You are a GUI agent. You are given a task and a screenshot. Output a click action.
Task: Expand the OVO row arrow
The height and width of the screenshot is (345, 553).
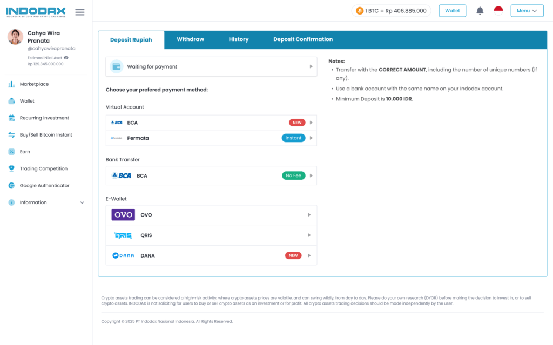click(x=309, y=215)
